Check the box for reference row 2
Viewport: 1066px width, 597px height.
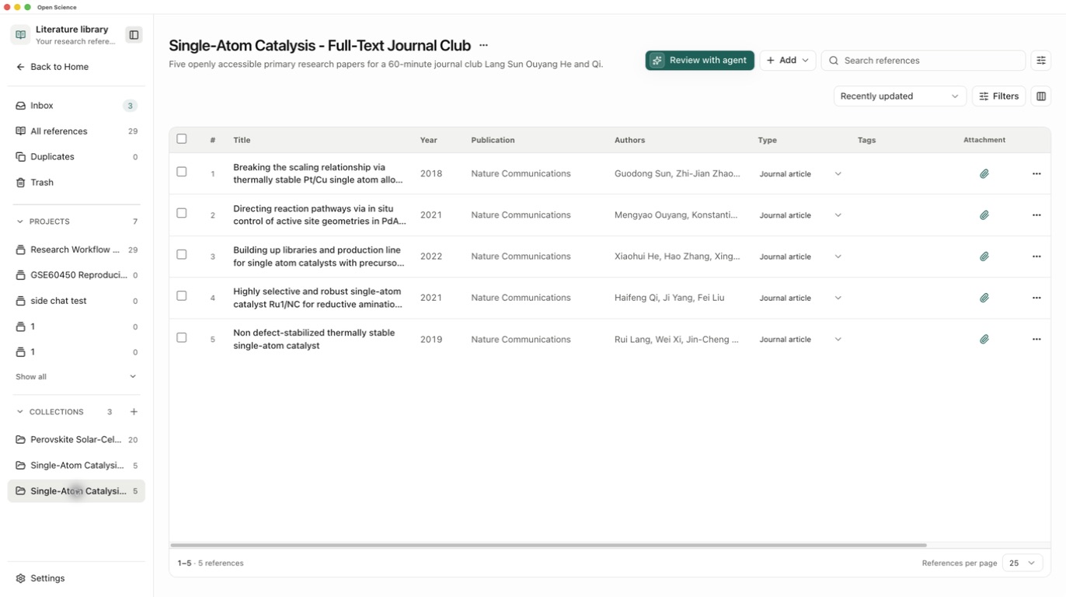182,213
